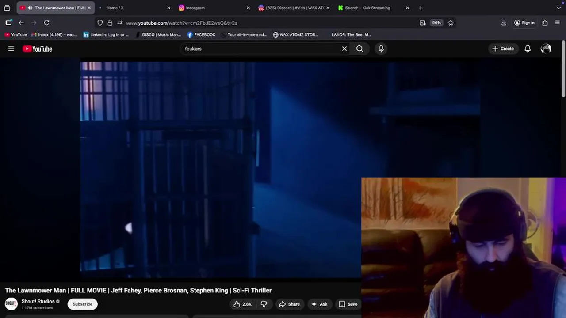This screenshot has height=318, width=566.
Task: Click the padlock site security icon
Action: tap(110, 23)
